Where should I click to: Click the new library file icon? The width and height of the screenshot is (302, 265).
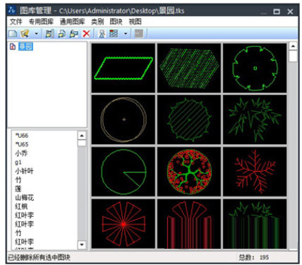point(13,34)
